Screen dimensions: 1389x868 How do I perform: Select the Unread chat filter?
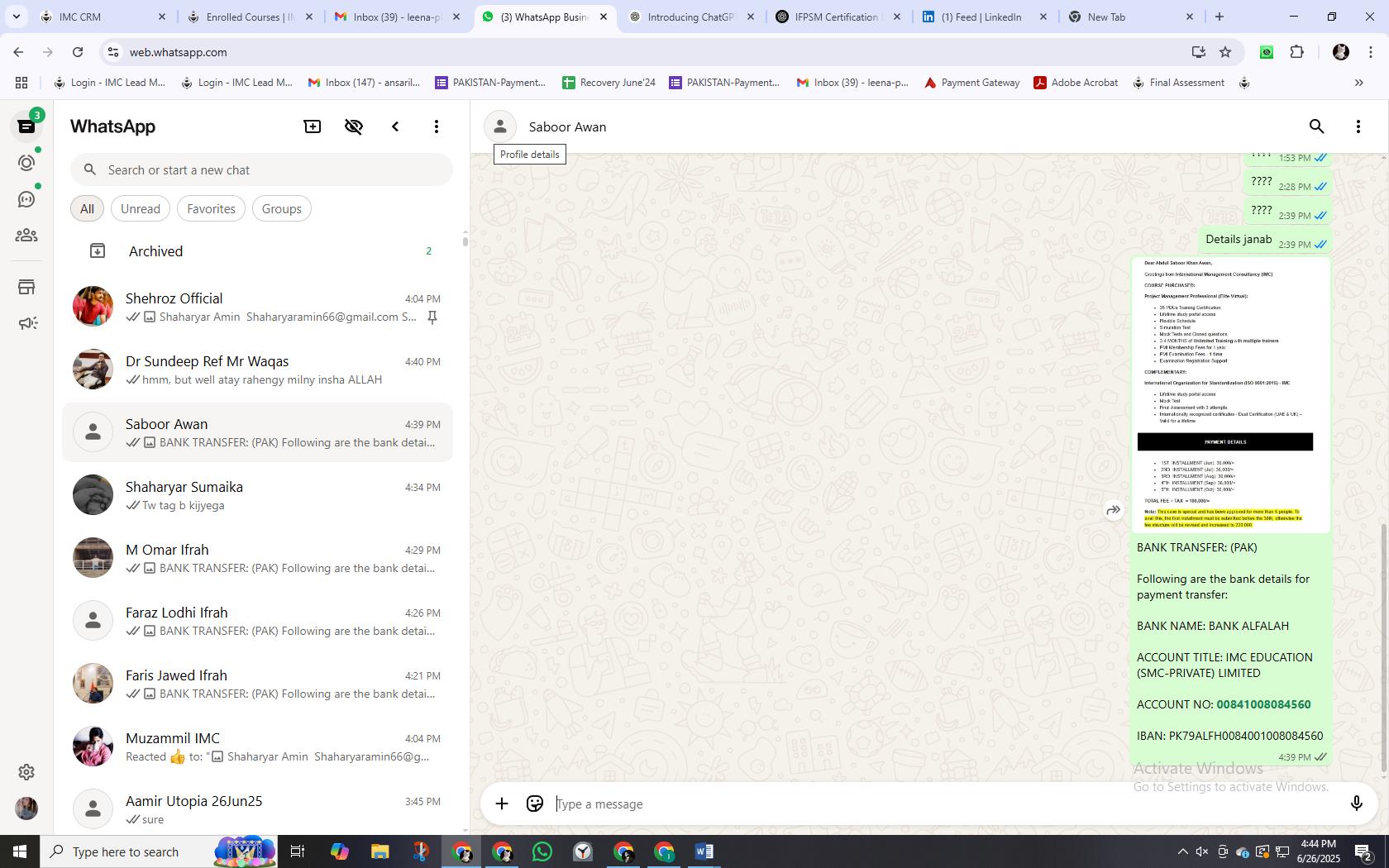pyautogui.click(x=141, y=209)
